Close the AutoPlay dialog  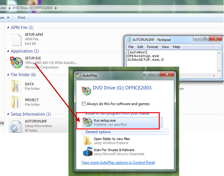[167, 74]
